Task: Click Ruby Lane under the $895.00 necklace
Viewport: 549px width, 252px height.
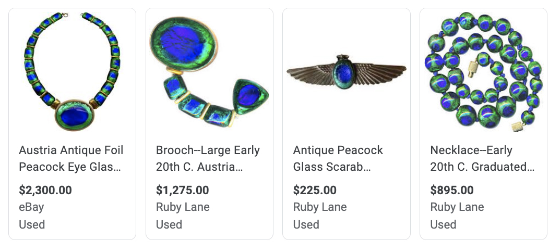Action: pyautogui.click(x=457, y=207)
